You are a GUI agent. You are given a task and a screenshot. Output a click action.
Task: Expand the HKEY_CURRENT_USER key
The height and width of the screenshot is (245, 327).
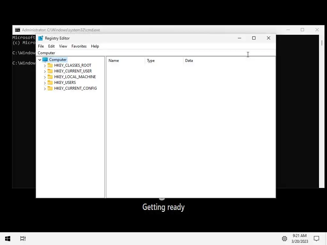[45, 71]
